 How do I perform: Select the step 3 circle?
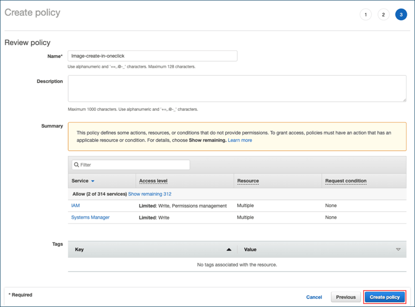[x=401, y=15]
